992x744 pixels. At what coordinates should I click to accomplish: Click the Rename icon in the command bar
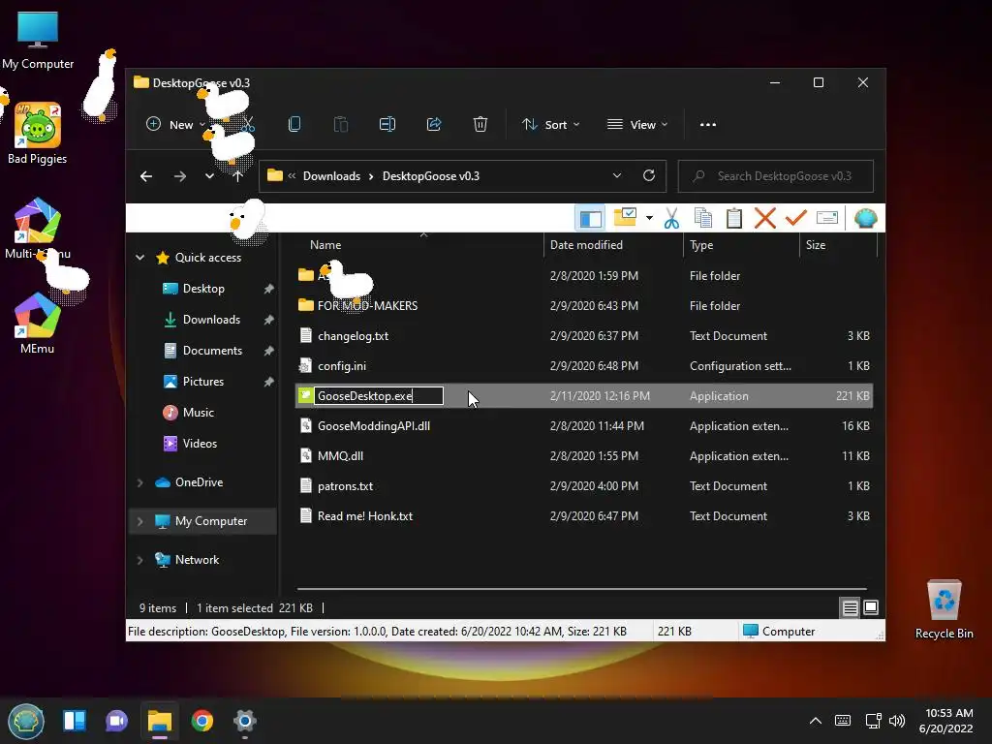tap(387, 125)
